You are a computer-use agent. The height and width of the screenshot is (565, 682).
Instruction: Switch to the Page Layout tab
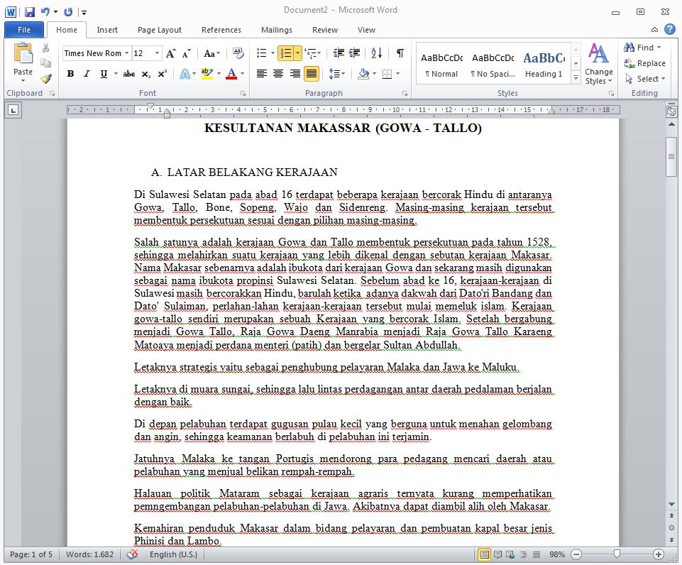[x=160, y=30]
